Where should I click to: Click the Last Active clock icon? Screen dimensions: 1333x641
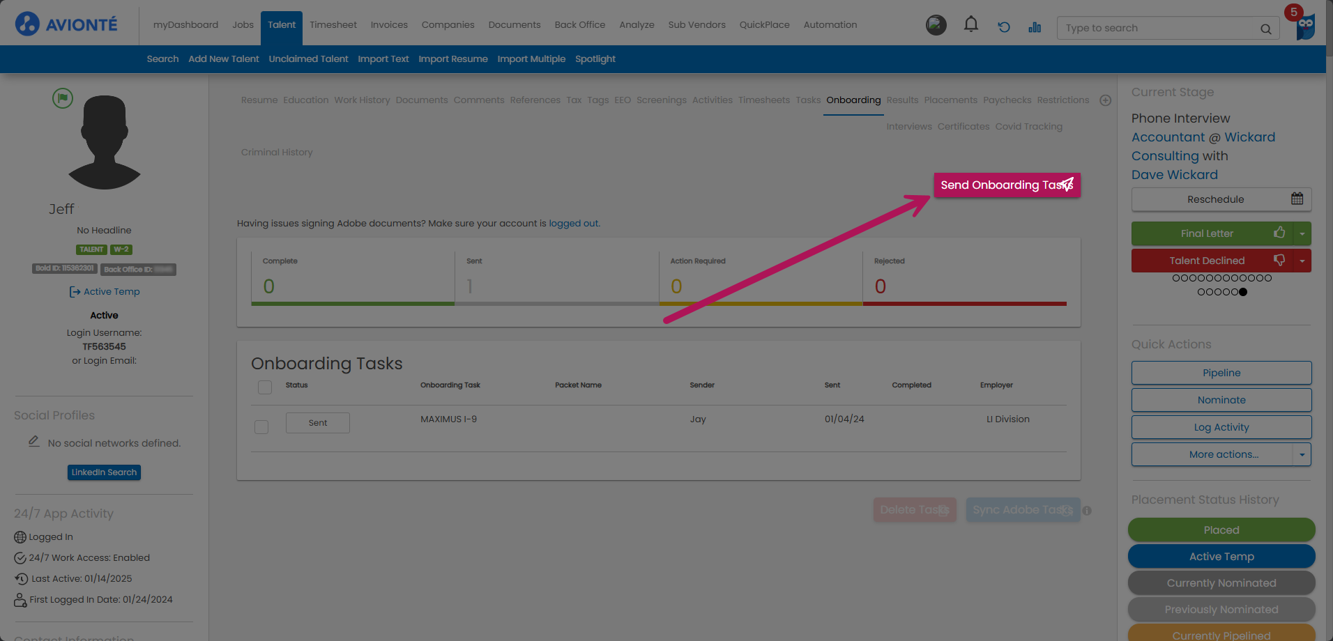[22, 579]
